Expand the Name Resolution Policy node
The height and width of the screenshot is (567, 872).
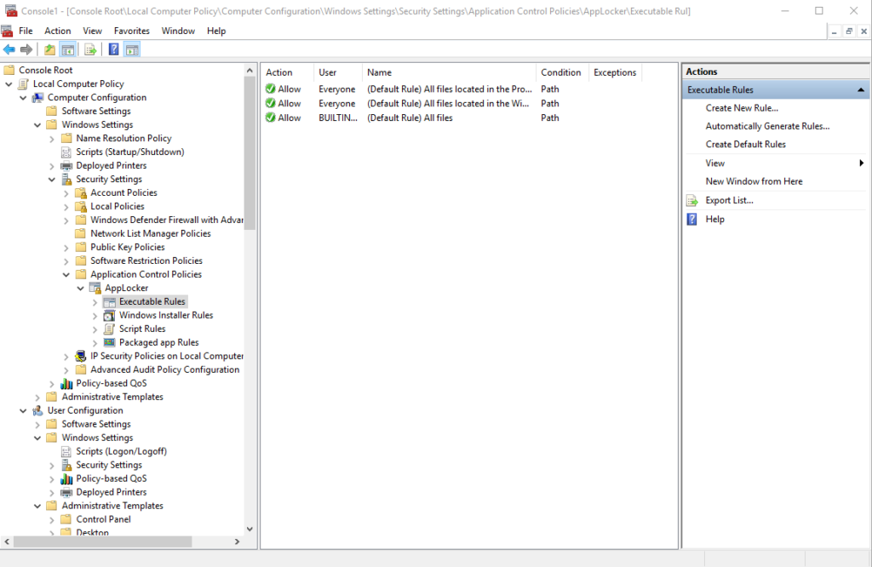[52, 139]
